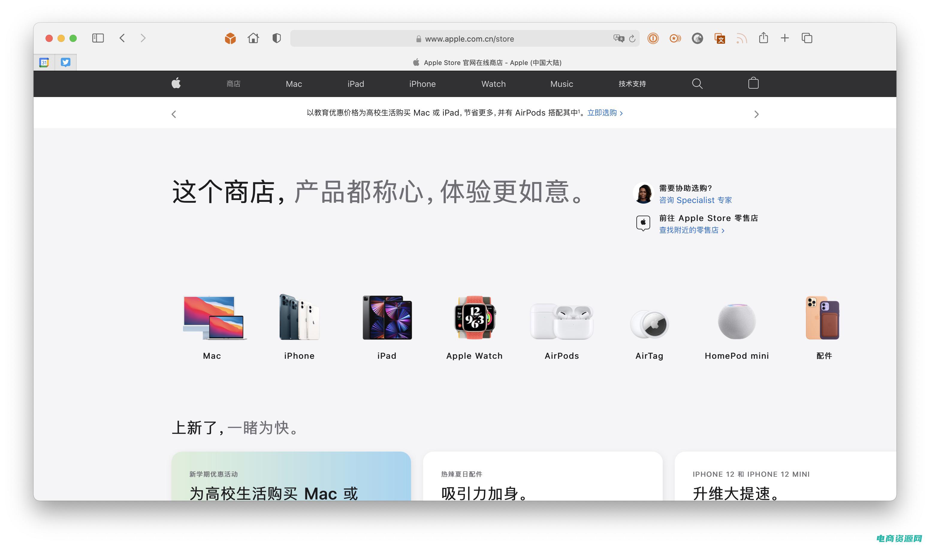Click the Mac label under the product image

coord(212,356)
